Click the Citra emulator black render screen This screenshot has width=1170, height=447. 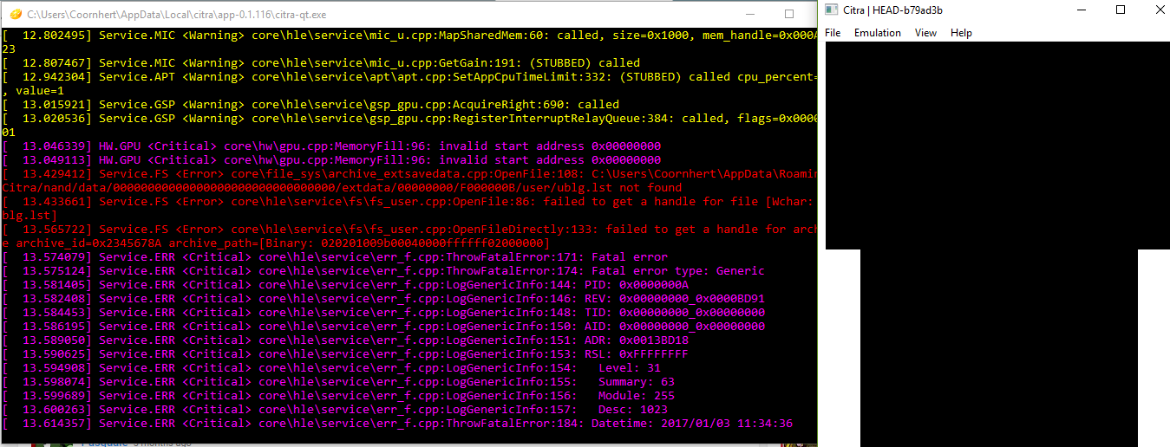997,243
